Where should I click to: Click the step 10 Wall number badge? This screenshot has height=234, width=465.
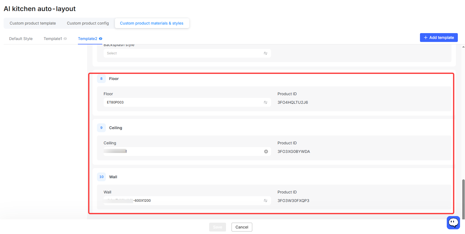point(101,177)
